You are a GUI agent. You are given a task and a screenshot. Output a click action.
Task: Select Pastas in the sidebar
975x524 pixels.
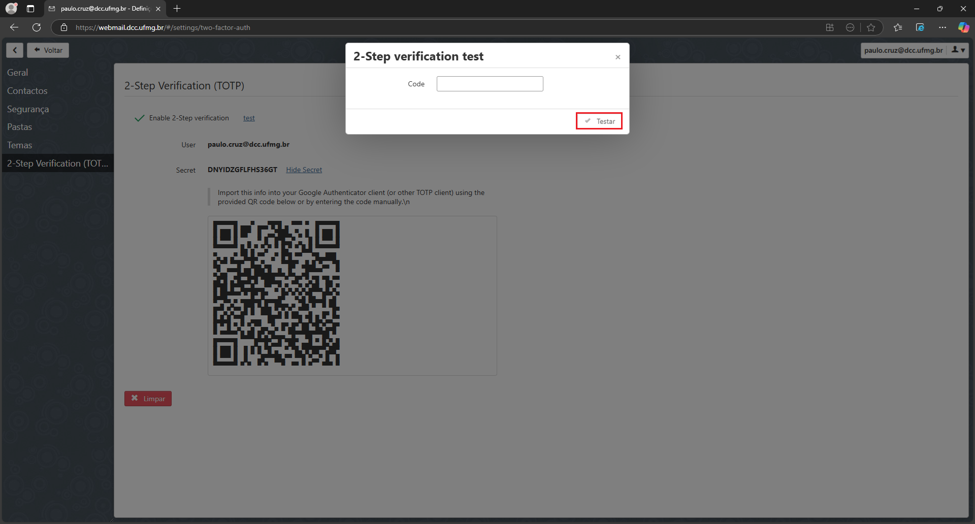[x=20, y=127]
